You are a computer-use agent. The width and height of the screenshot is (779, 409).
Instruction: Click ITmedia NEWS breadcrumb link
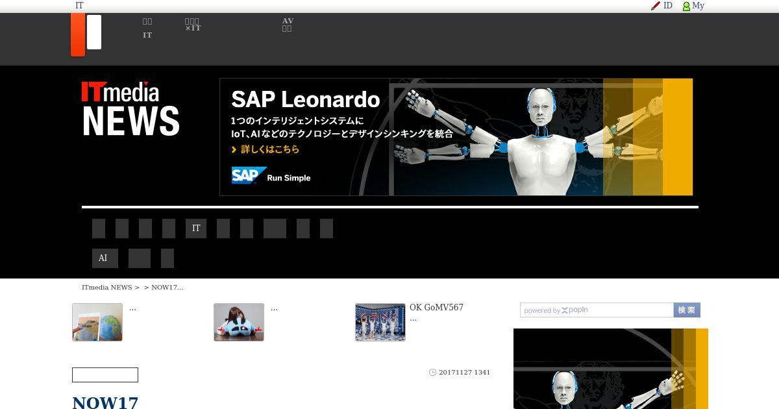click(107, 288)
